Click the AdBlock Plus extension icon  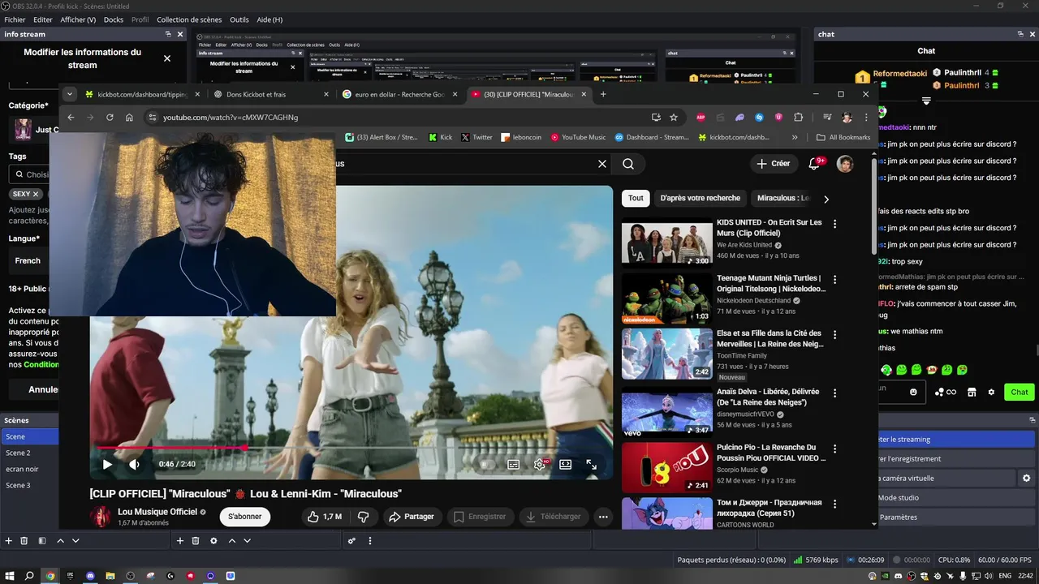701,118
